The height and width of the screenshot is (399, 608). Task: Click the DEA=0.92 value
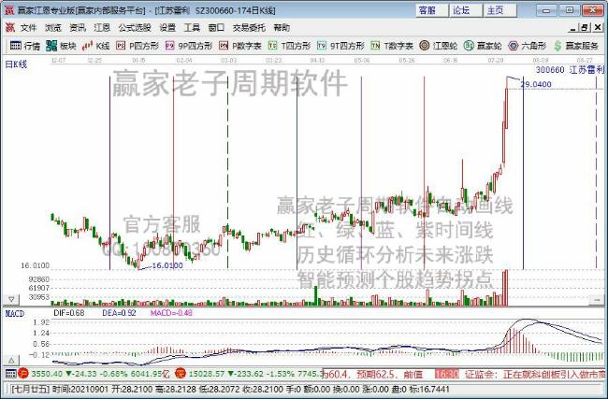tap(119, 313)
